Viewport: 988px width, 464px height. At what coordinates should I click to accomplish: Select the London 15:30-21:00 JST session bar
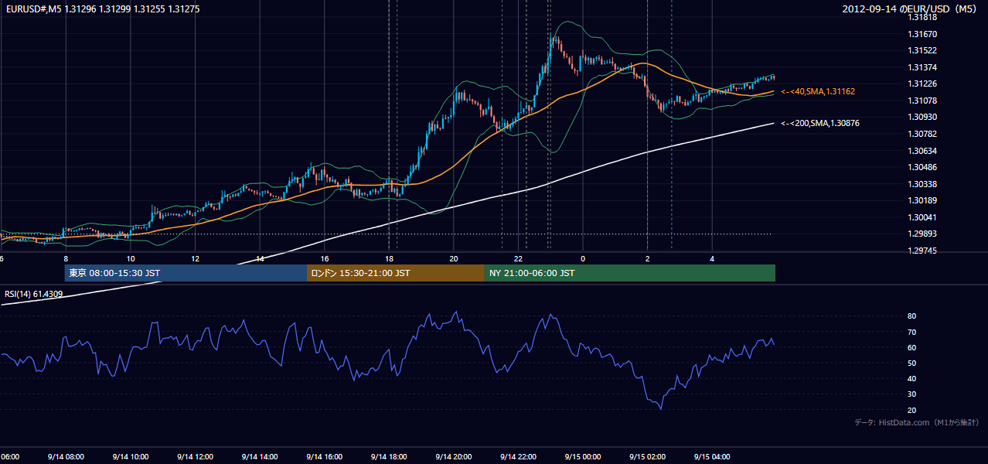396,273
